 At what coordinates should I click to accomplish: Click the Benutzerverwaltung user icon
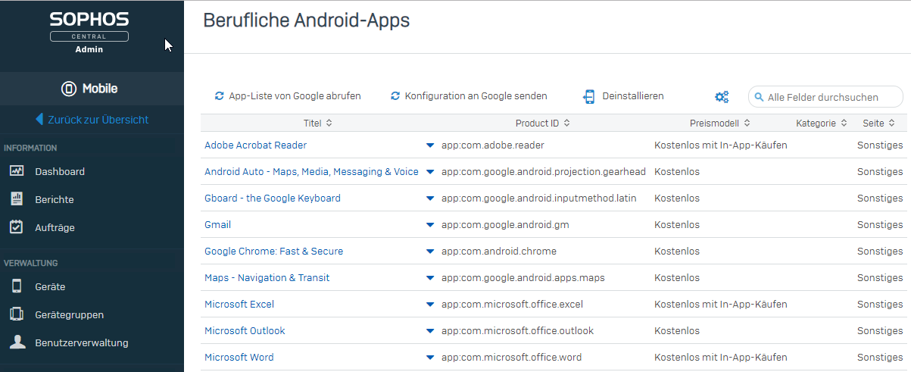click(17, 342)
